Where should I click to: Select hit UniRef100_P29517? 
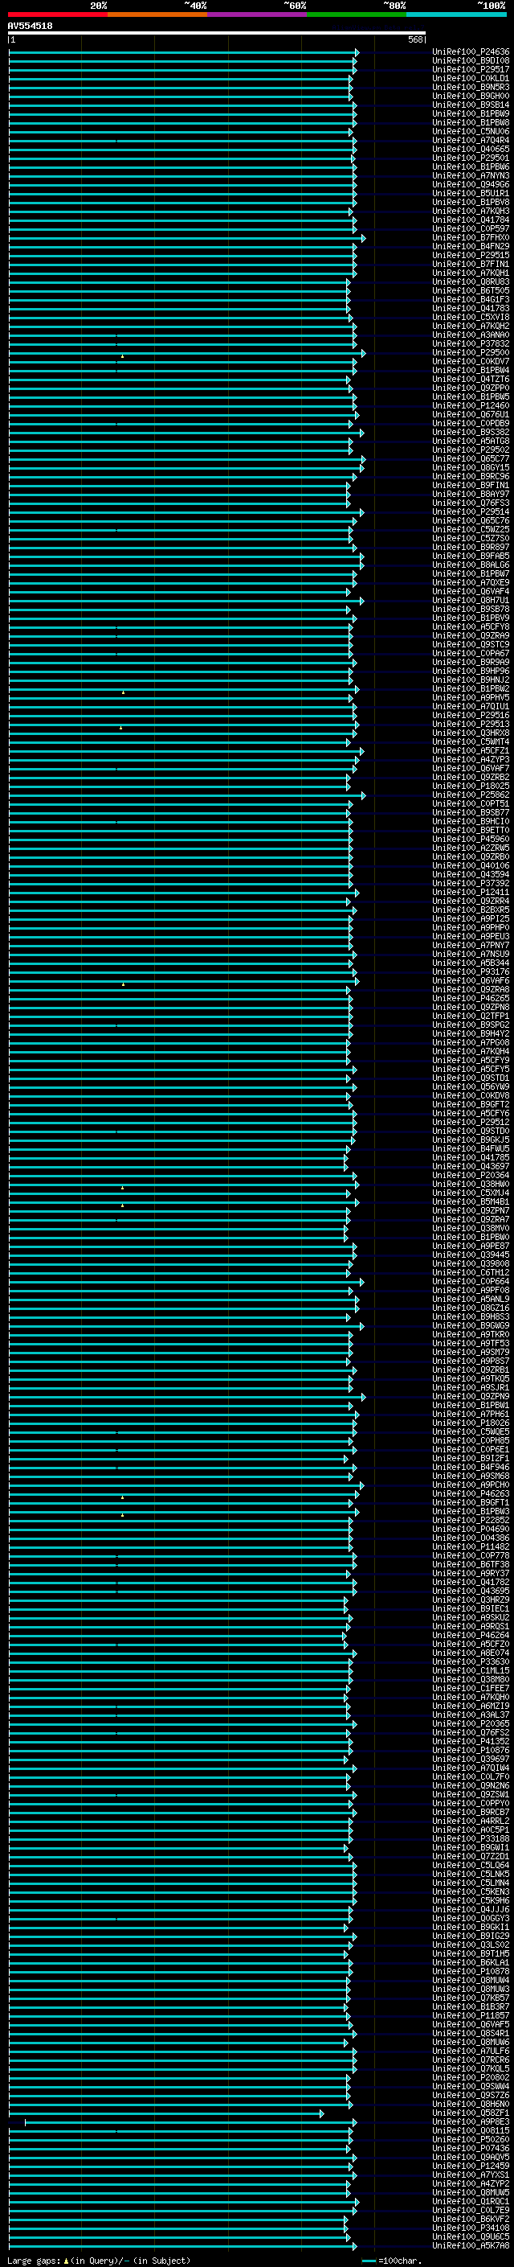coord(471,69)
